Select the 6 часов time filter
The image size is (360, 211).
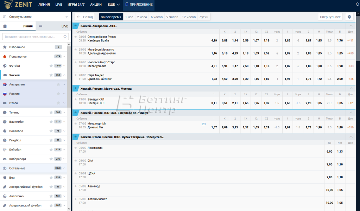pos(157,17)
